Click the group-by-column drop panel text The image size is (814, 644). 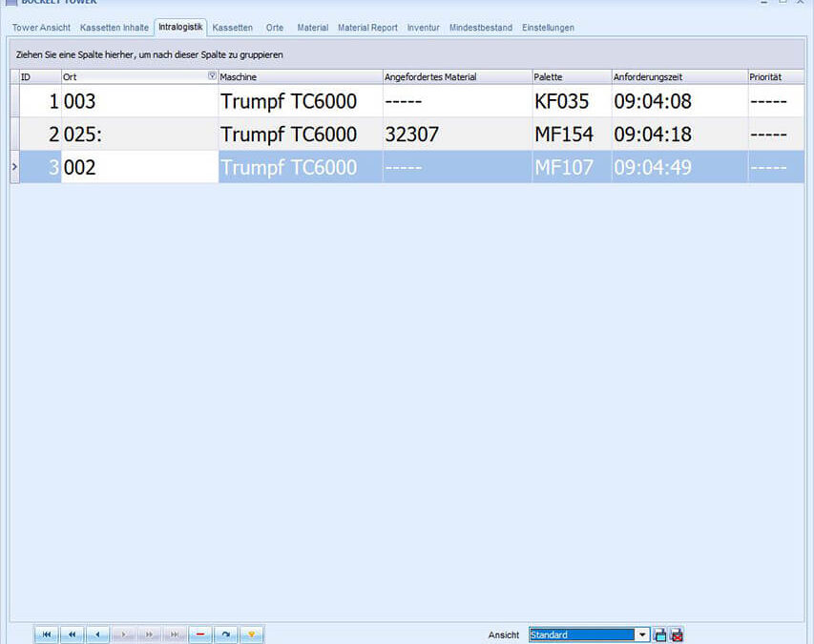click(x=150, y=54)
